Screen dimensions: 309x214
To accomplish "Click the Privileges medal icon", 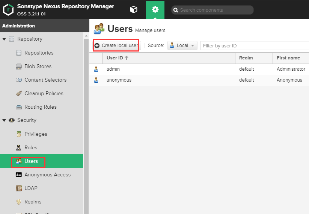I will coord(19,134).
